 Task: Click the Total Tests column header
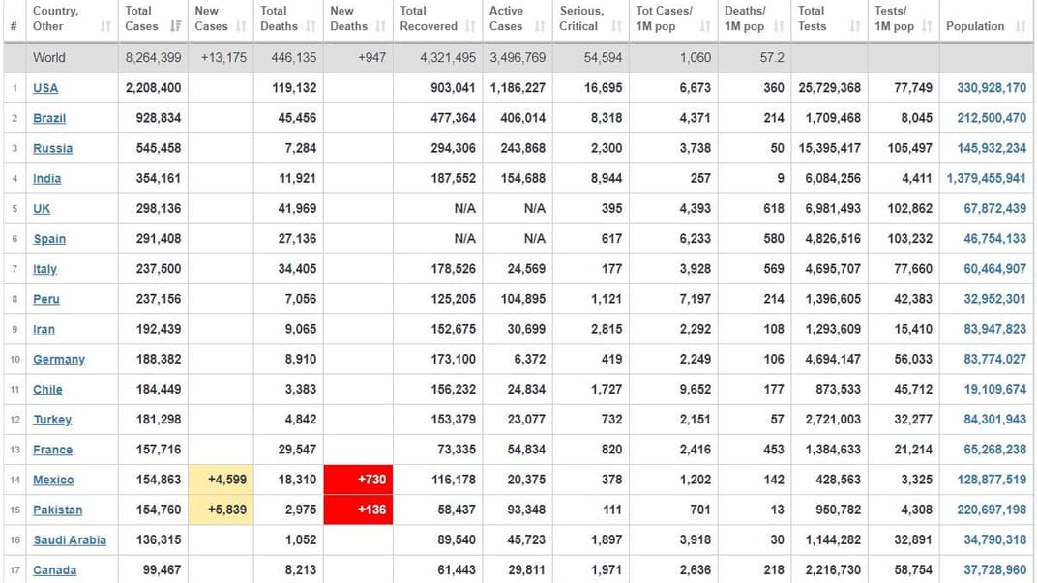tap(812, 18)
